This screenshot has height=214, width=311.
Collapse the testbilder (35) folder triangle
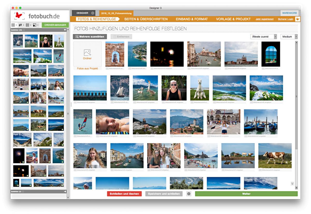(65, 30)
